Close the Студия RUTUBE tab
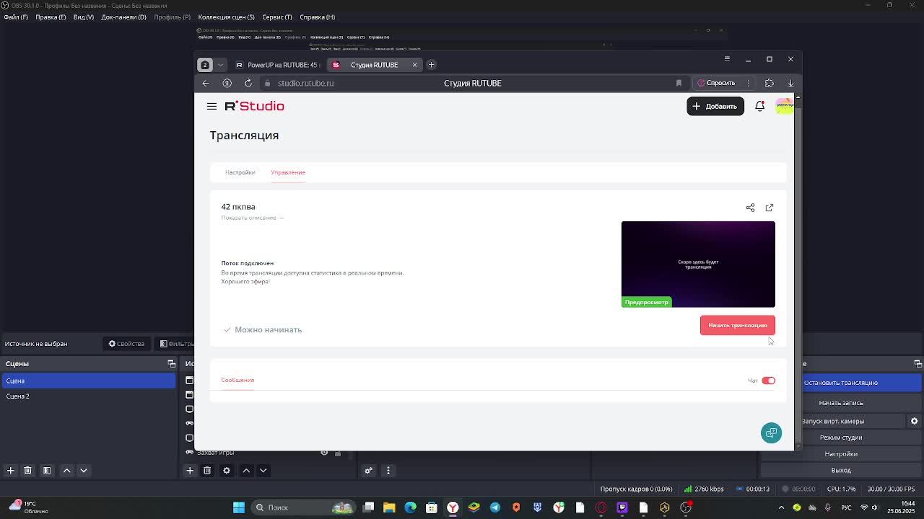 point(414,65)
